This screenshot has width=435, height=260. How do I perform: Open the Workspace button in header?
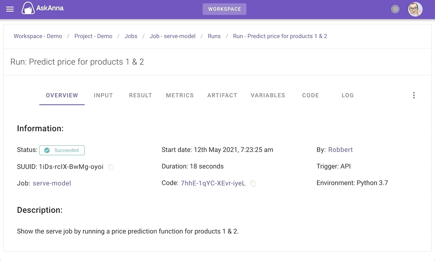(x=225, y=9)
